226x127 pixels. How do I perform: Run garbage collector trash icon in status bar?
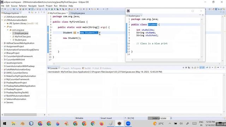coord(171,118)
